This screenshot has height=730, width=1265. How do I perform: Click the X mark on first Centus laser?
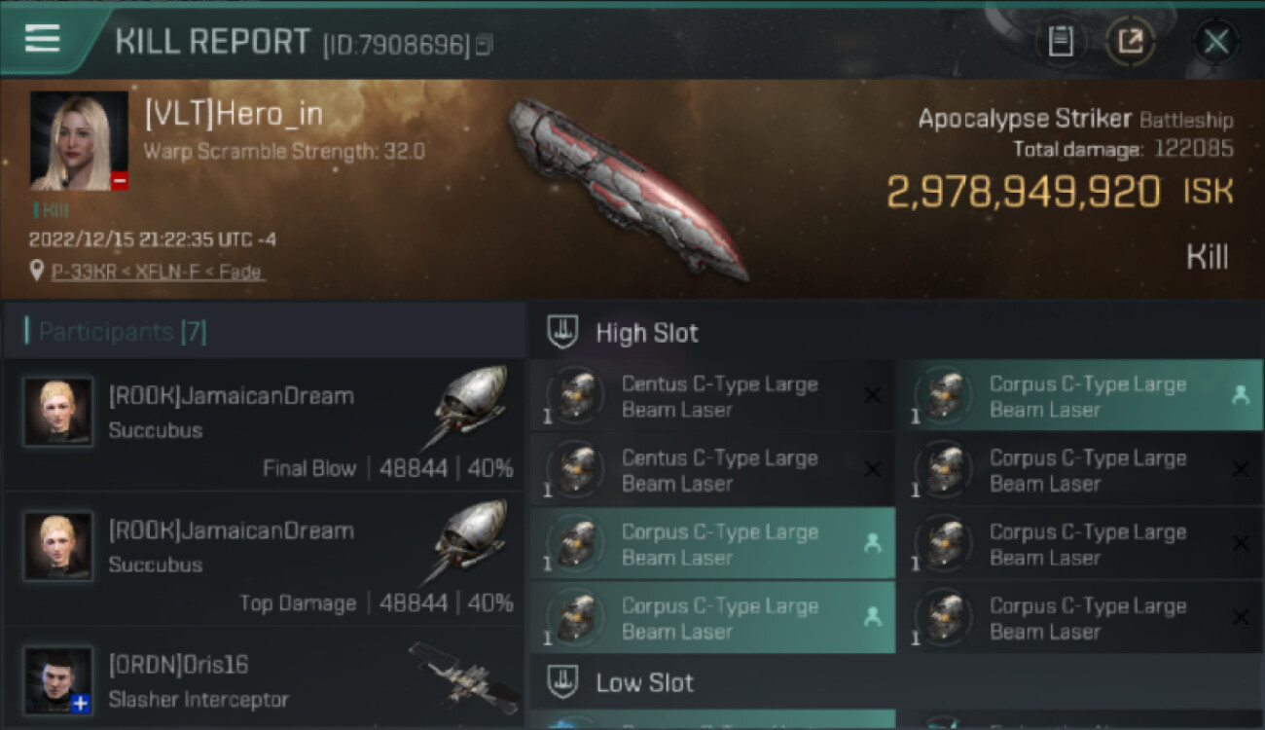click(x=873, y=395)
